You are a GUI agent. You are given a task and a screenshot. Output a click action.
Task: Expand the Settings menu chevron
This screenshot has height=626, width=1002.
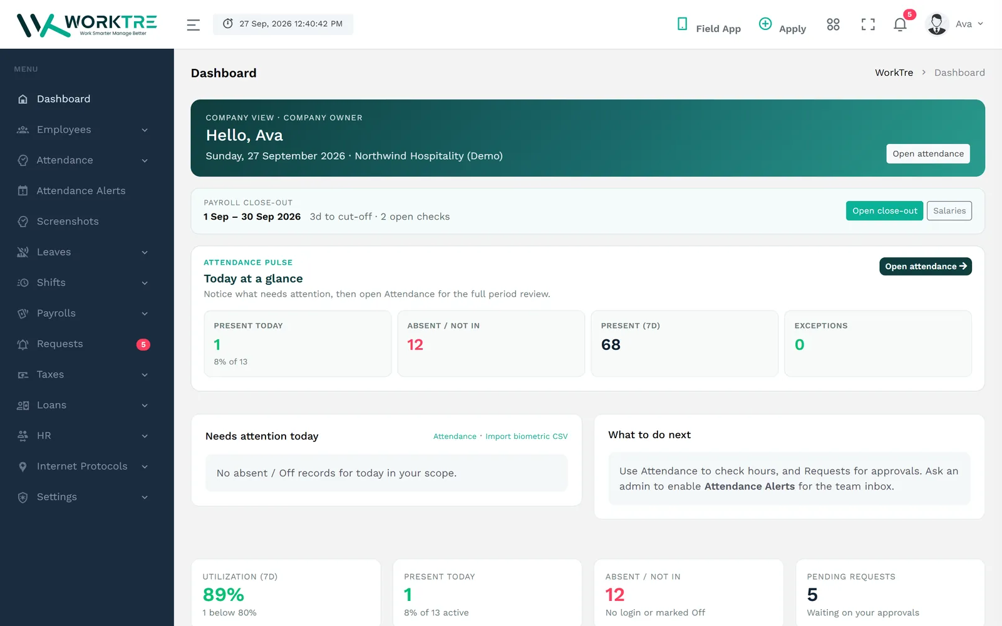pos(145,498)
